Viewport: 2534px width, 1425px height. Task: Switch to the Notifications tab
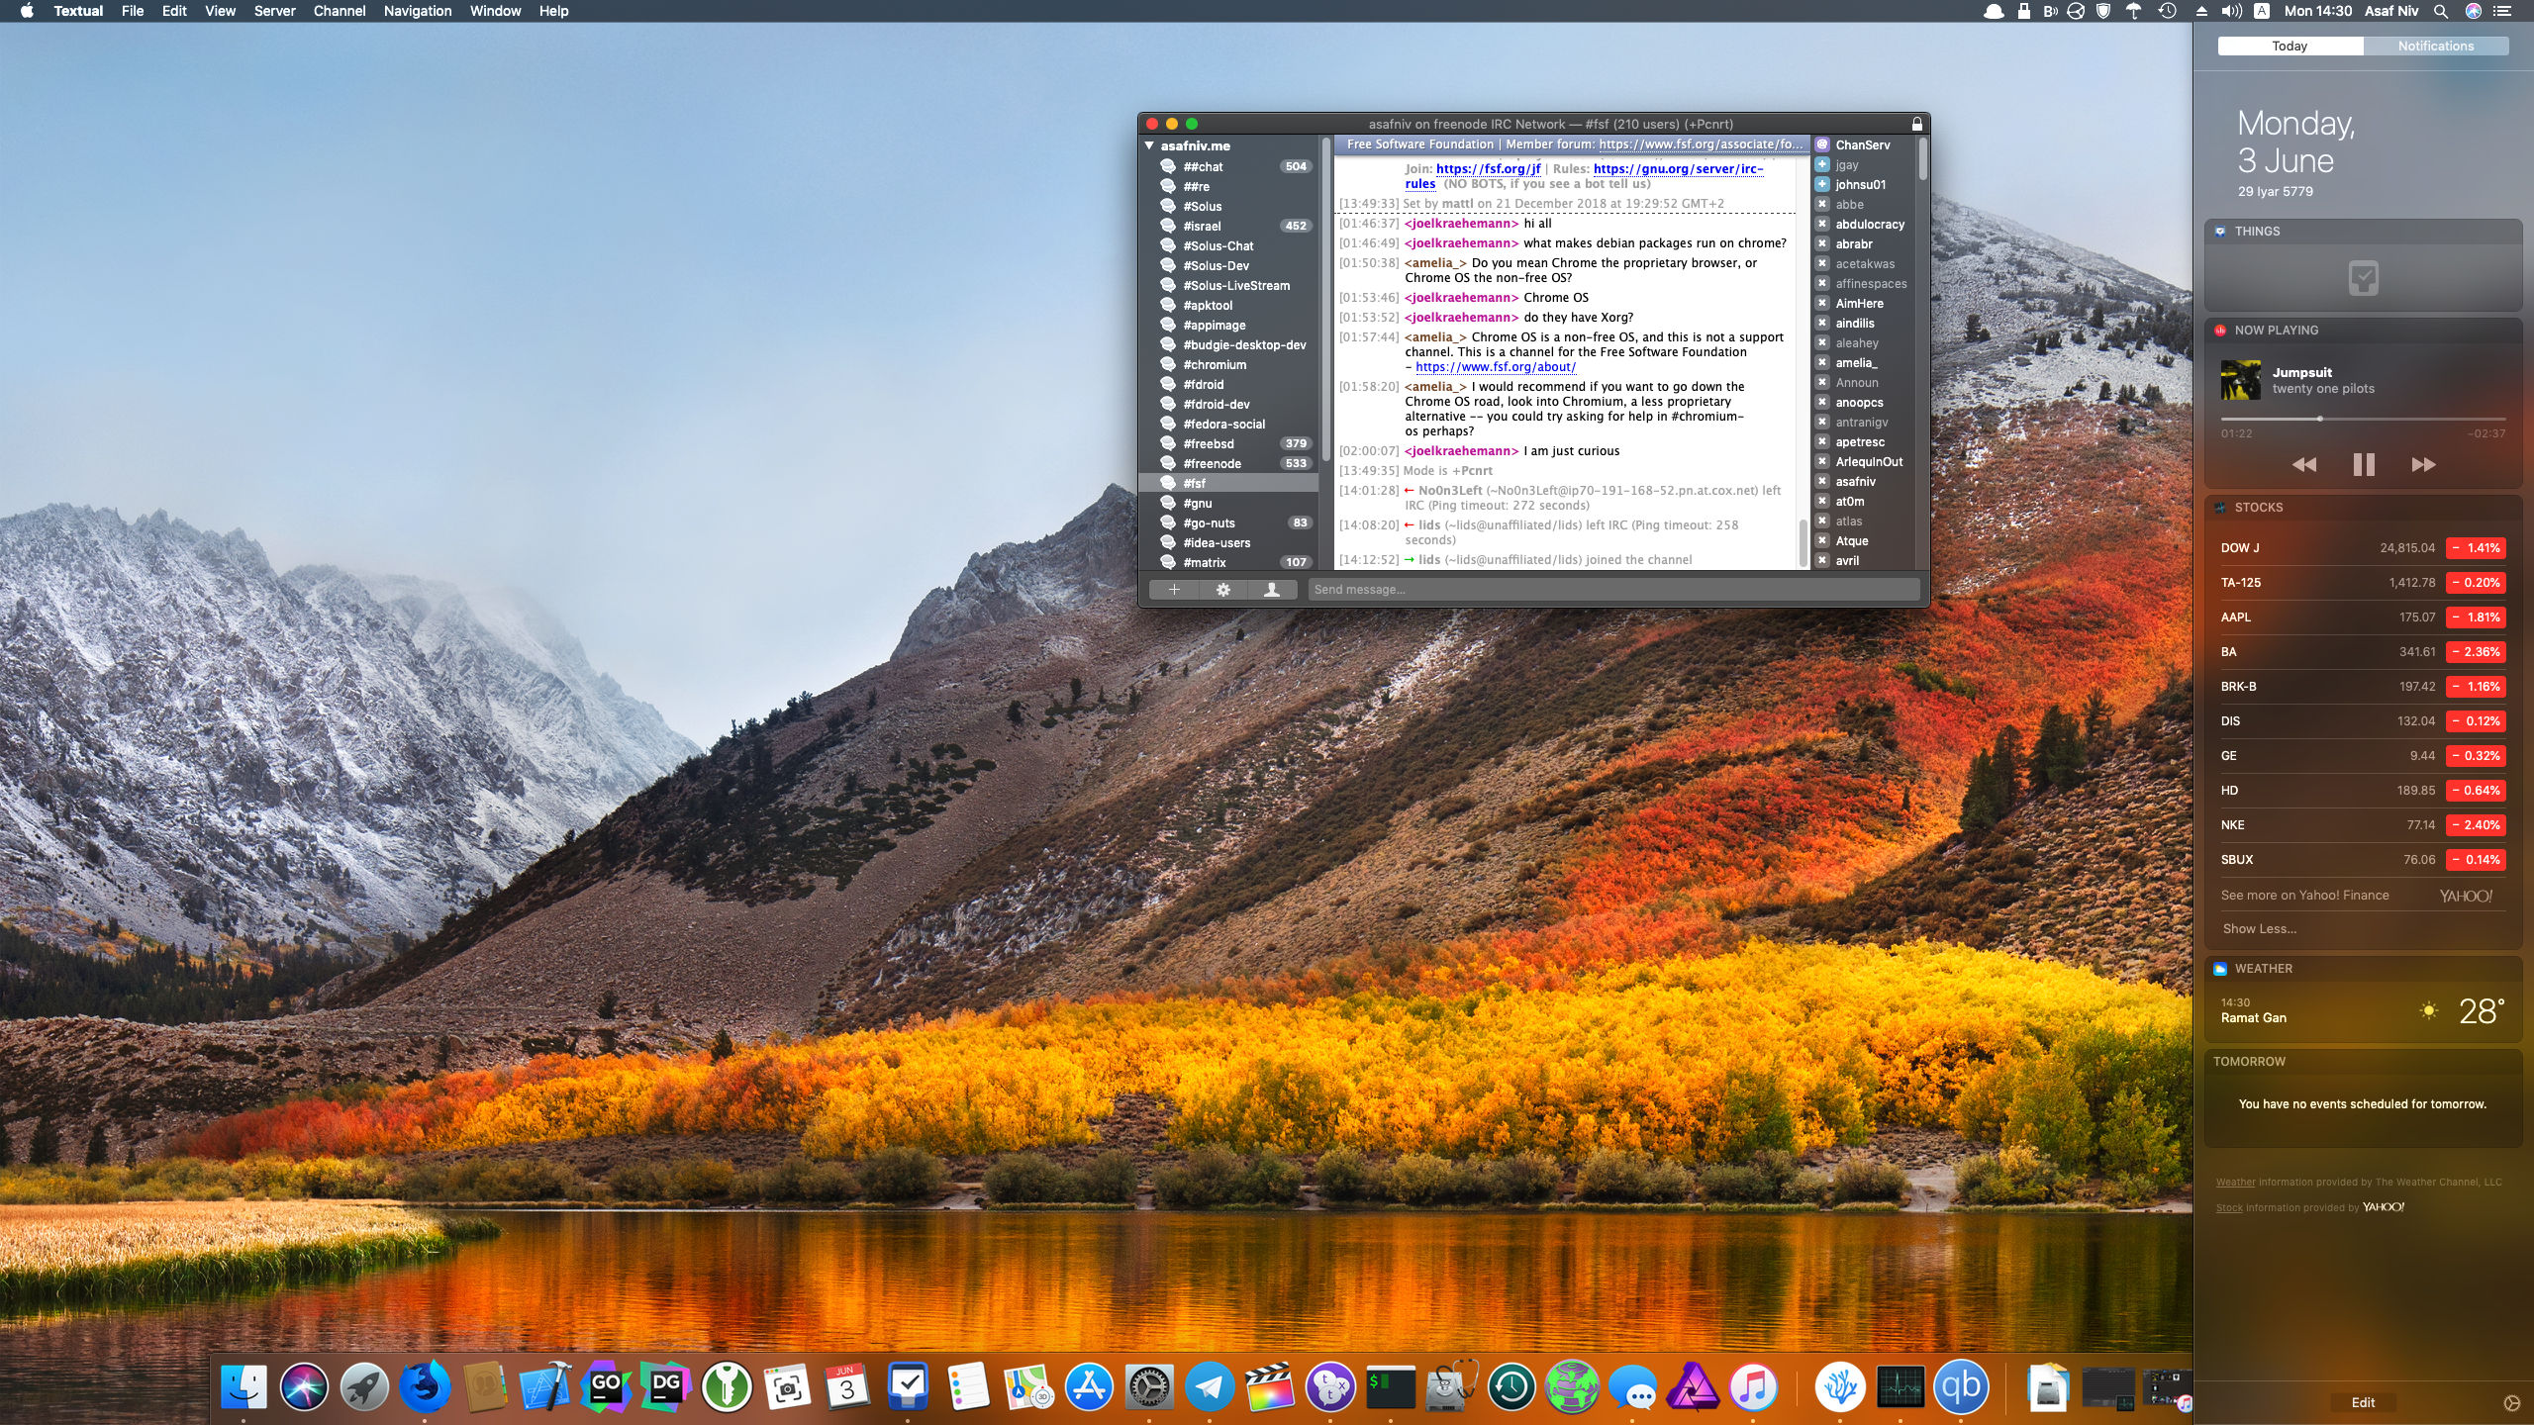click(2436, 47)
